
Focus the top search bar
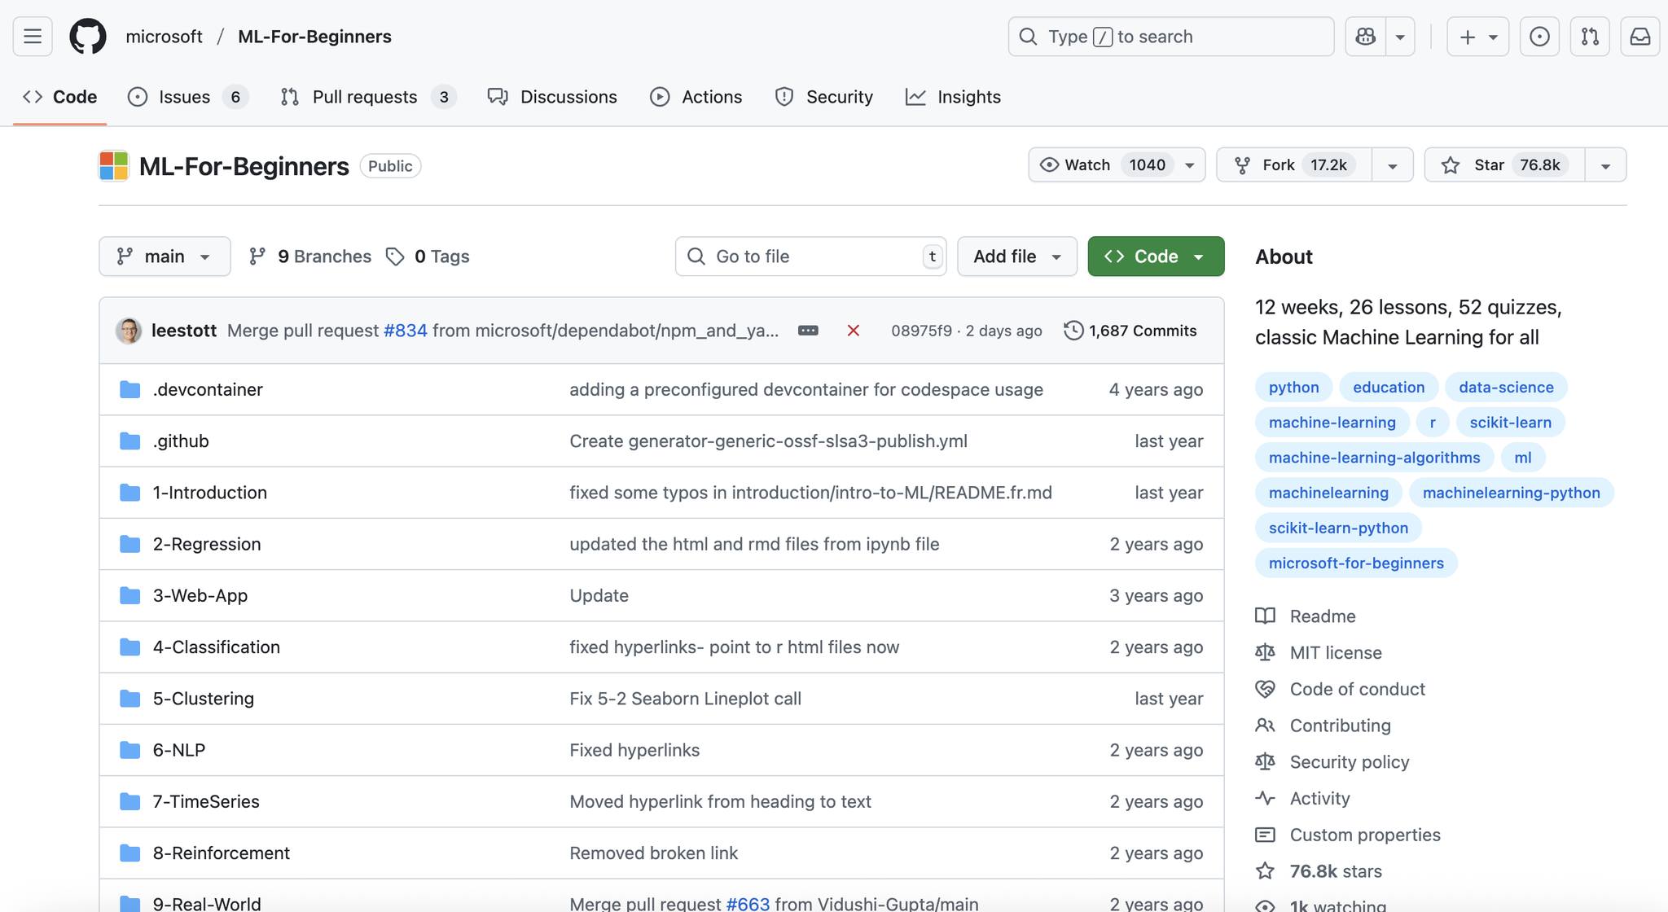[x=1171, y=37]
